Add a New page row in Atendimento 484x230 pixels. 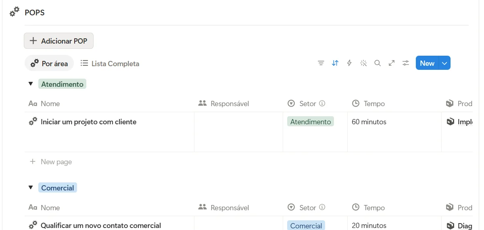(x=51, y=162)
